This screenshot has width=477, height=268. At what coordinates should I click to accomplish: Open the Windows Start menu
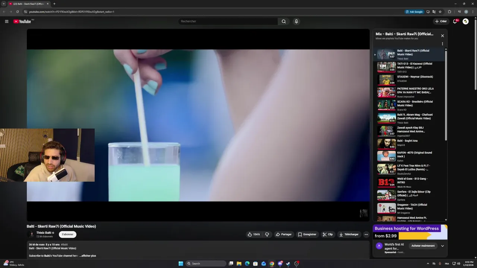(181, 264)
